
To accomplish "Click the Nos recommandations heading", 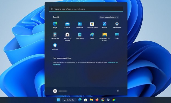I will coord(62,58).
